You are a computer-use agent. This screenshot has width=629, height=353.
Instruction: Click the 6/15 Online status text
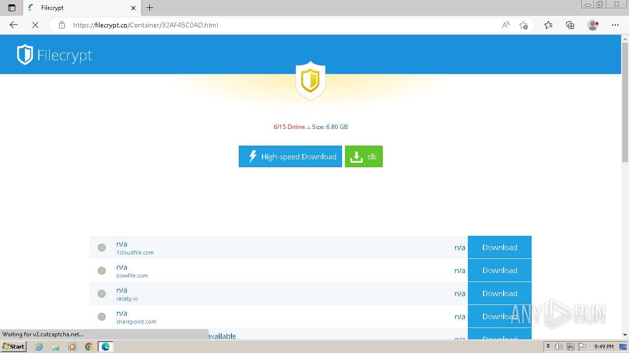289,126
